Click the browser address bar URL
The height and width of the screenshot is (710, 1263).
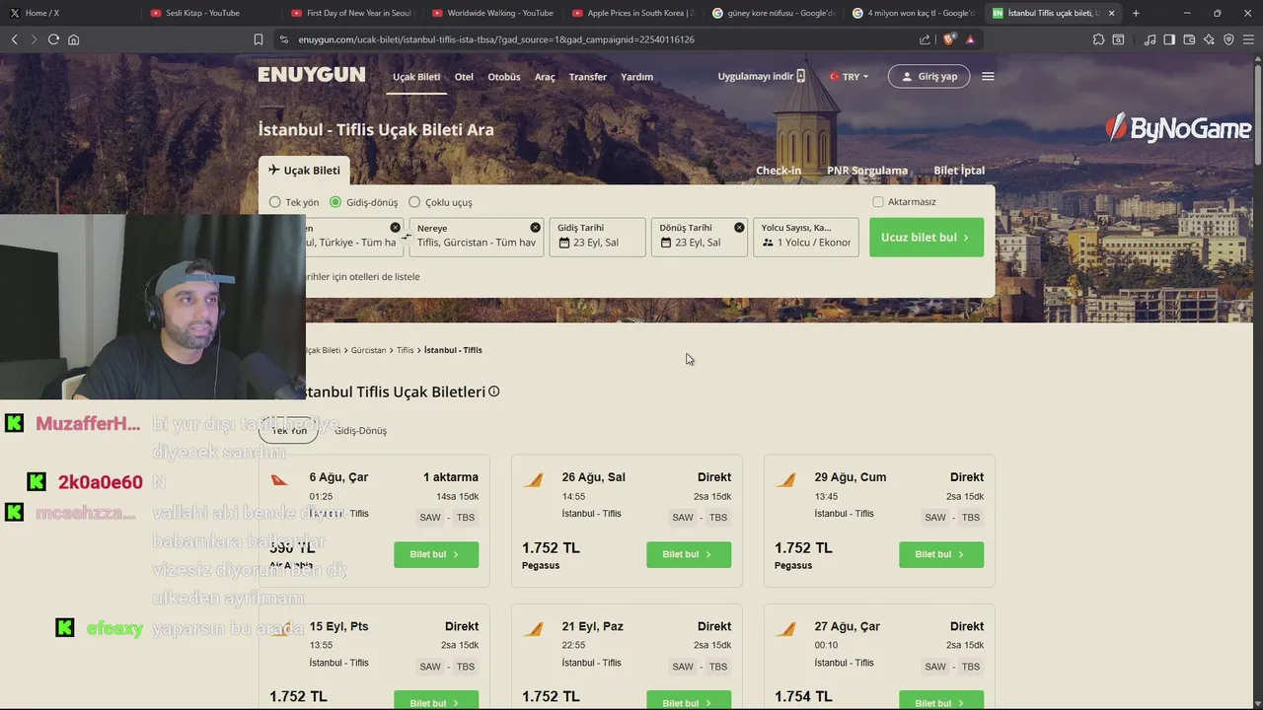pyautogui.click(x=496, y=39)
